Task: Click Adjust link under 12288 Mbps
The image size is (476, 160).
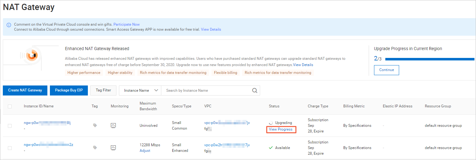Action: click(145, 151)
